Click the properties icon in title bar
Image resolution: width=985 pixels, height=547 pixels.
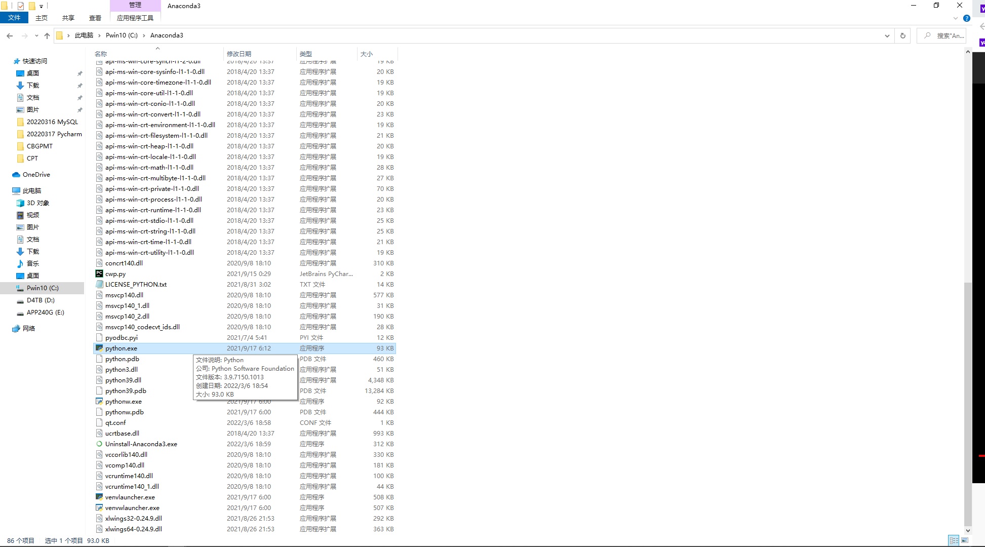21,6
